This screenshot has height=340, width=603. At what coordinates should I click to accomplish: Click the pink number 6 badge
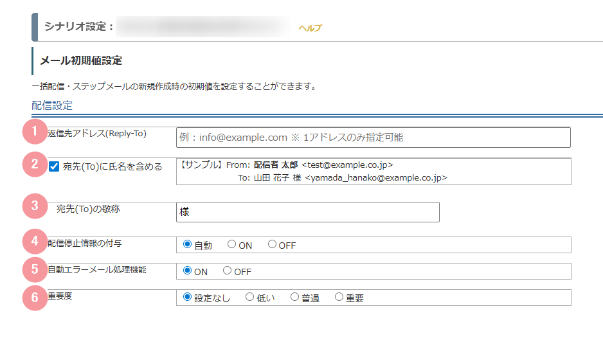(35, 297)
